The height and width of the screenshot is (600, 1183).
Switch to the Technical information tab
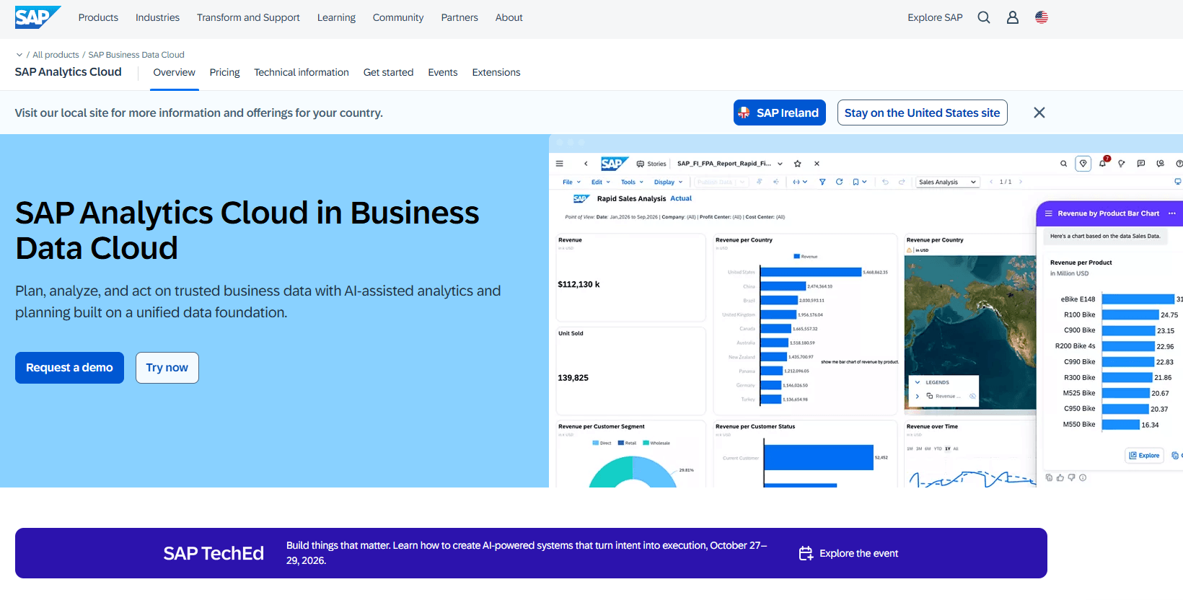pos(302,72)
